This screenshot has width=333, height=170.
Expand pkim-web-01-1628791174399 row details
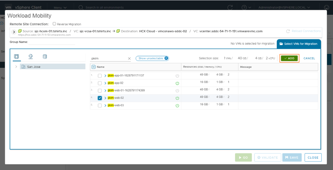[106, 90]
